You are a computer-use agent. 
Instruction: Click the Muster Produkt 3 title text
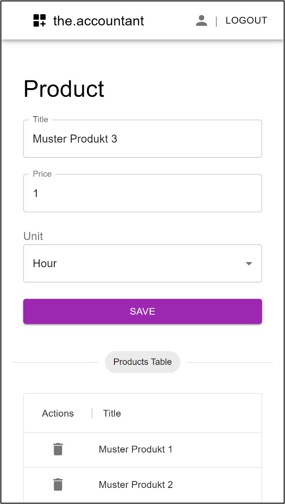[x=75, y=139]
